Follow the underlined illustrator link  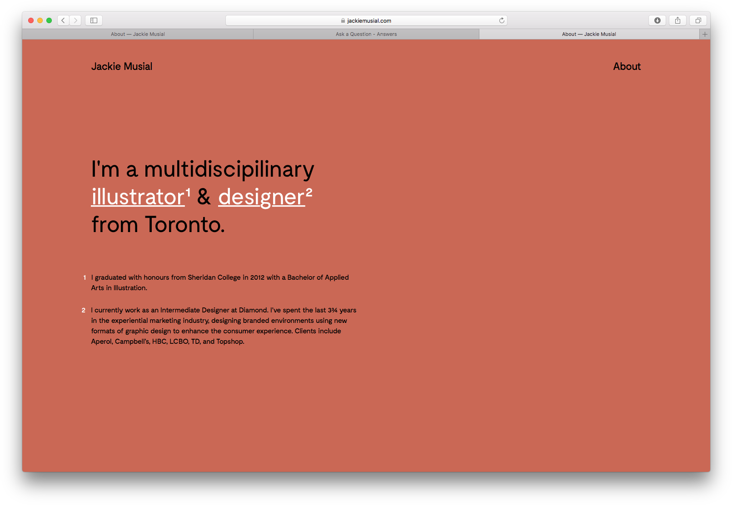[138, 197]
